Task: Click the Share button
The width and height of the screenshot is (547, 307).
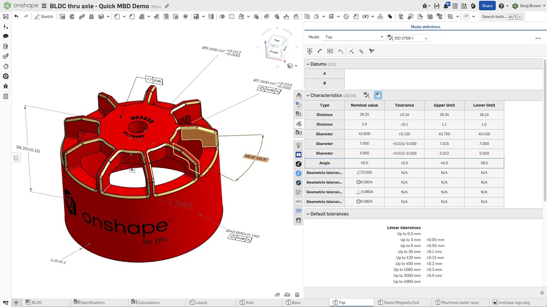Action: click(487, 6)
